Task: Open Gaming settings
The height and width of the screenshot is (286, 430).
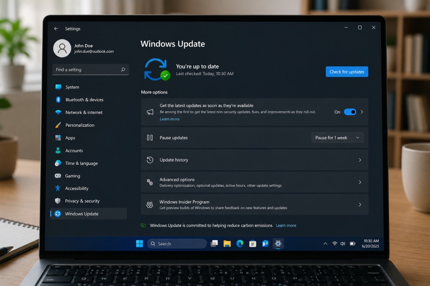Action: 89,176
